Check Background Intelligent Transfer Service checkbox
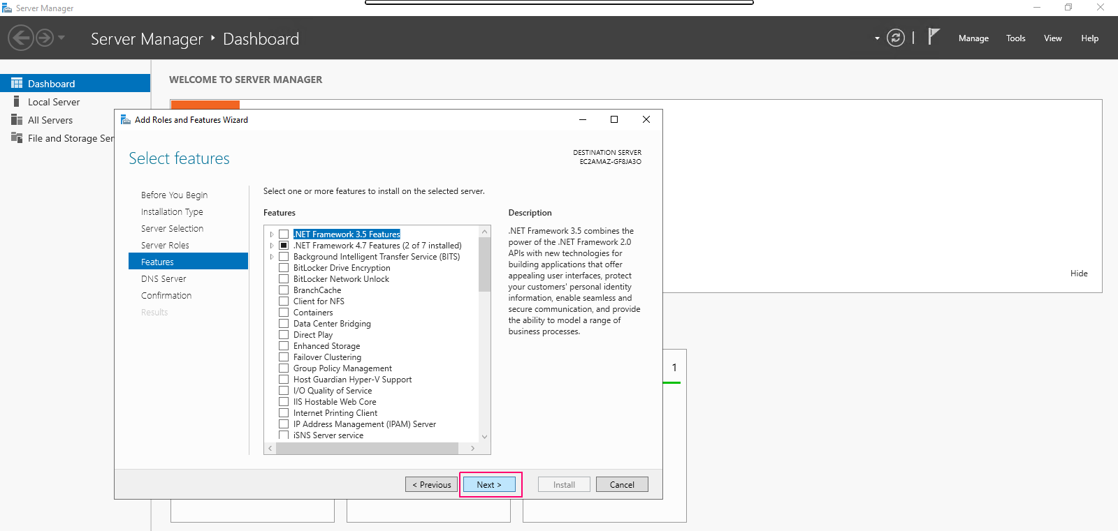The image size is (1118, 531). [x=284, y=257]
